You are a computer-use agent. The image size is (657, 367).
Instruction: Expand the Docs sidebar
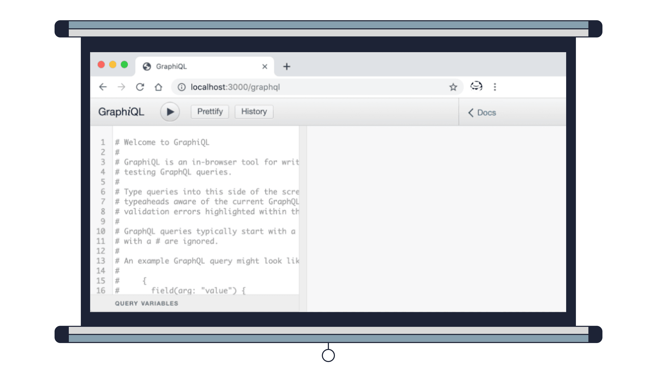[x=482, y=113]
